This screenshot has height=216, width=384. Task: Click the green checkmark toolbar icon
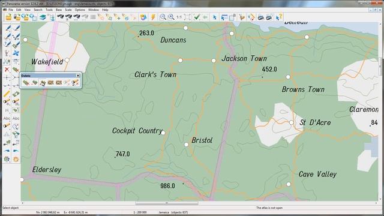(197, 17)
